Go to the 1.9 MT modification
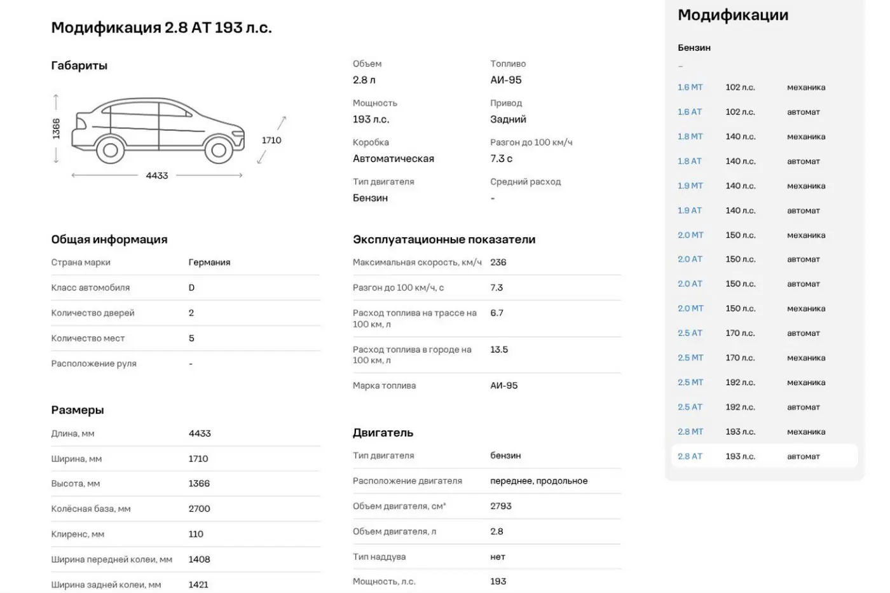Image resolution: width=890 pixels, height=593 pixels. click(690, 186)
